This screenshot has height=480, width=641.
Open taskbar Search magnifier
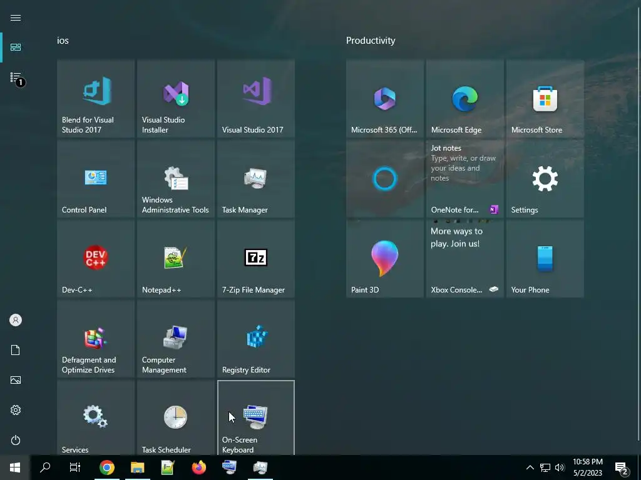tap(45, 467)
